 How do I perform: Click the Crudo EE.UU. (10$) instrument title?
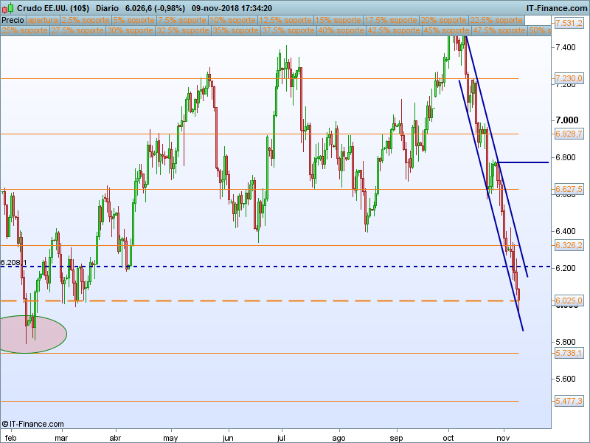coord(53,8)
